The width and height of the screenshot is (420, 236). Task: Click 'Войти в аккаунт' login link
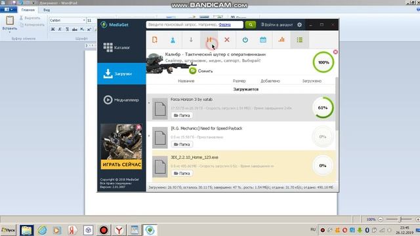pyautogui.click(x=277, y=25)
